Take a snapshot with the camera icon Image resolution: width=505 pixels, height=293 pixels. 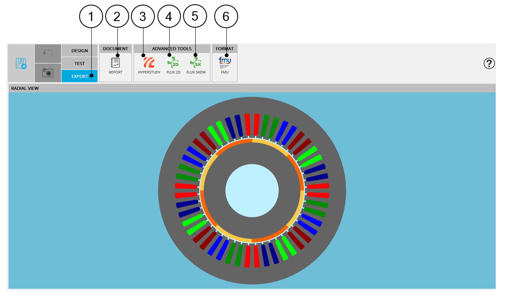click(x=48, y=72)
